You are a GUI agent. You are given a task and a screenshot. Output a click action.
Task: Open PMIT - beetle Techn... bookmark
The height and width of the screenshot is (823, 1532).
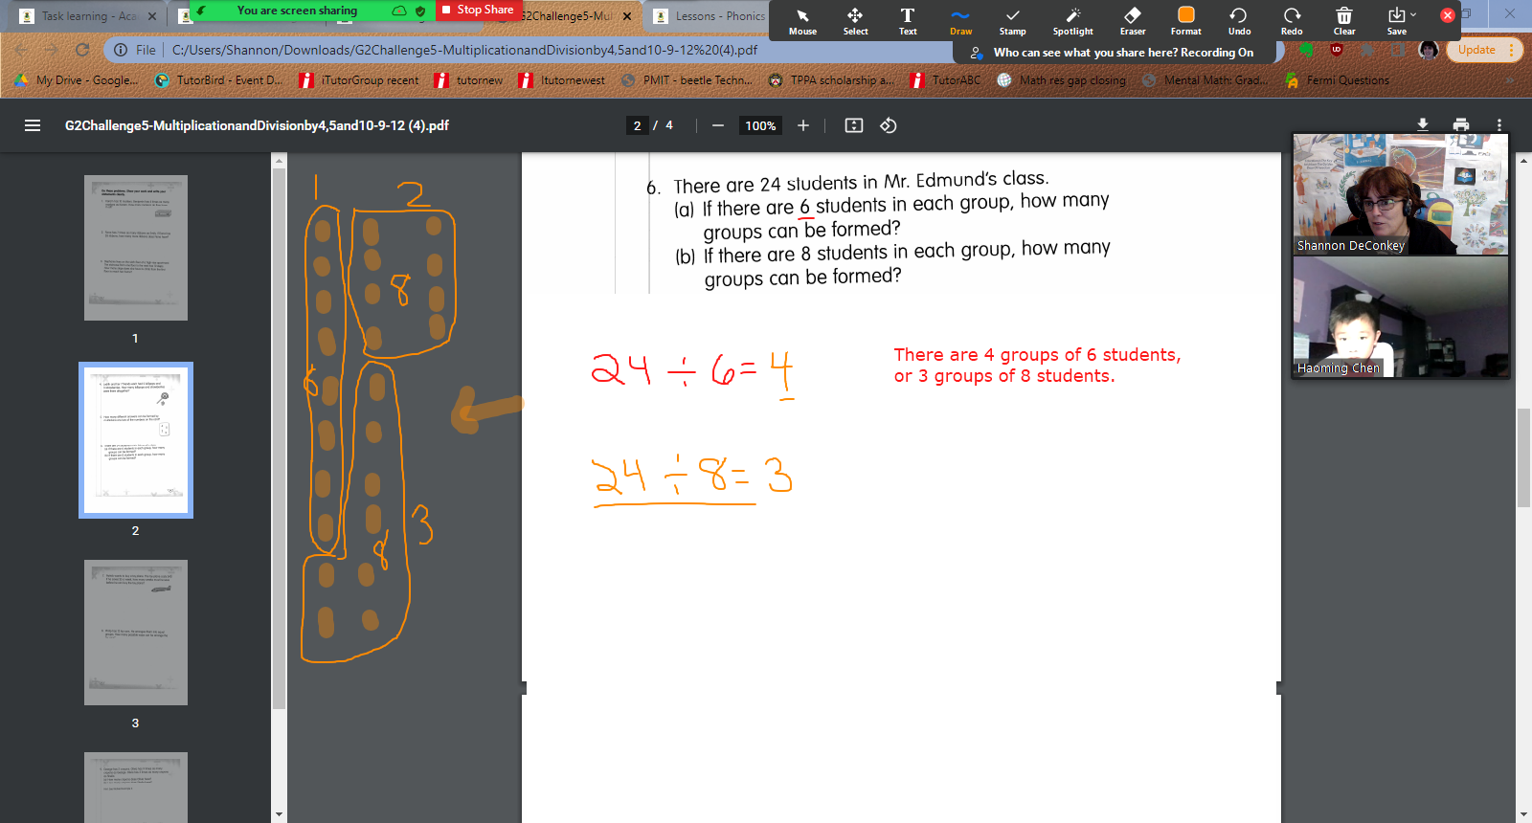coord(687,80)
